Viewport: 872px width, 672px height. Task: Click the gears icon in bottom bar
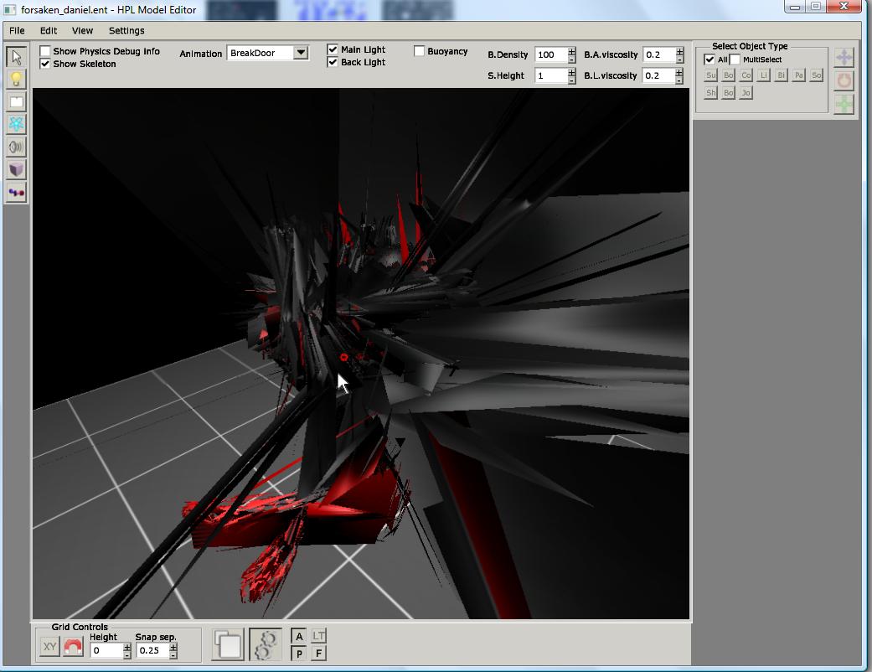click(266, 644)
